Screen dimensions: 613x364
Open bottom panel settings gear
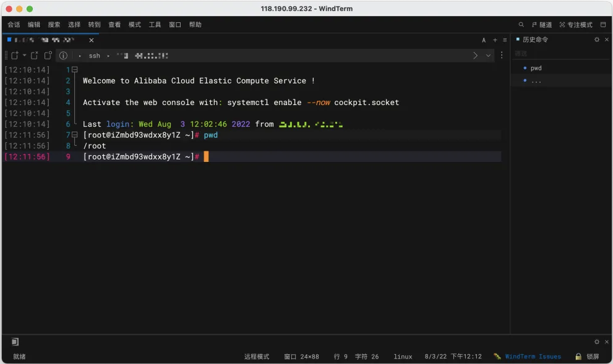coord(596,342)
